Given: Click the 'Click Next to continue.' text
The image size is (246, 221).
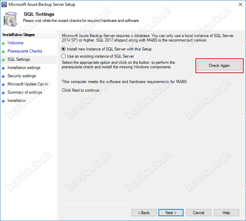Looking at the screenshot, I should point(81,90).
